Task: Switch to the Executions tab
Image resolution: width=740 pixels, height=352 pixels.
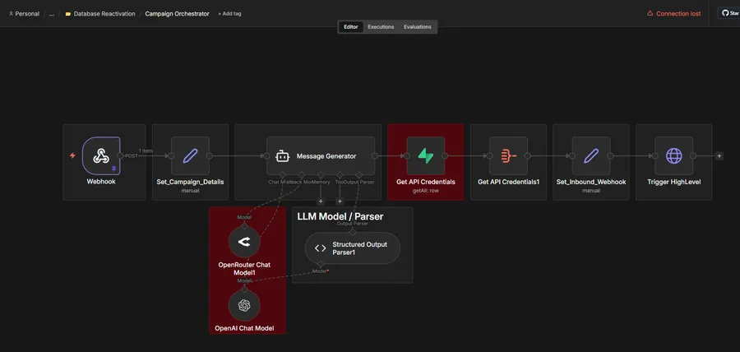Action: click(381, 27)
